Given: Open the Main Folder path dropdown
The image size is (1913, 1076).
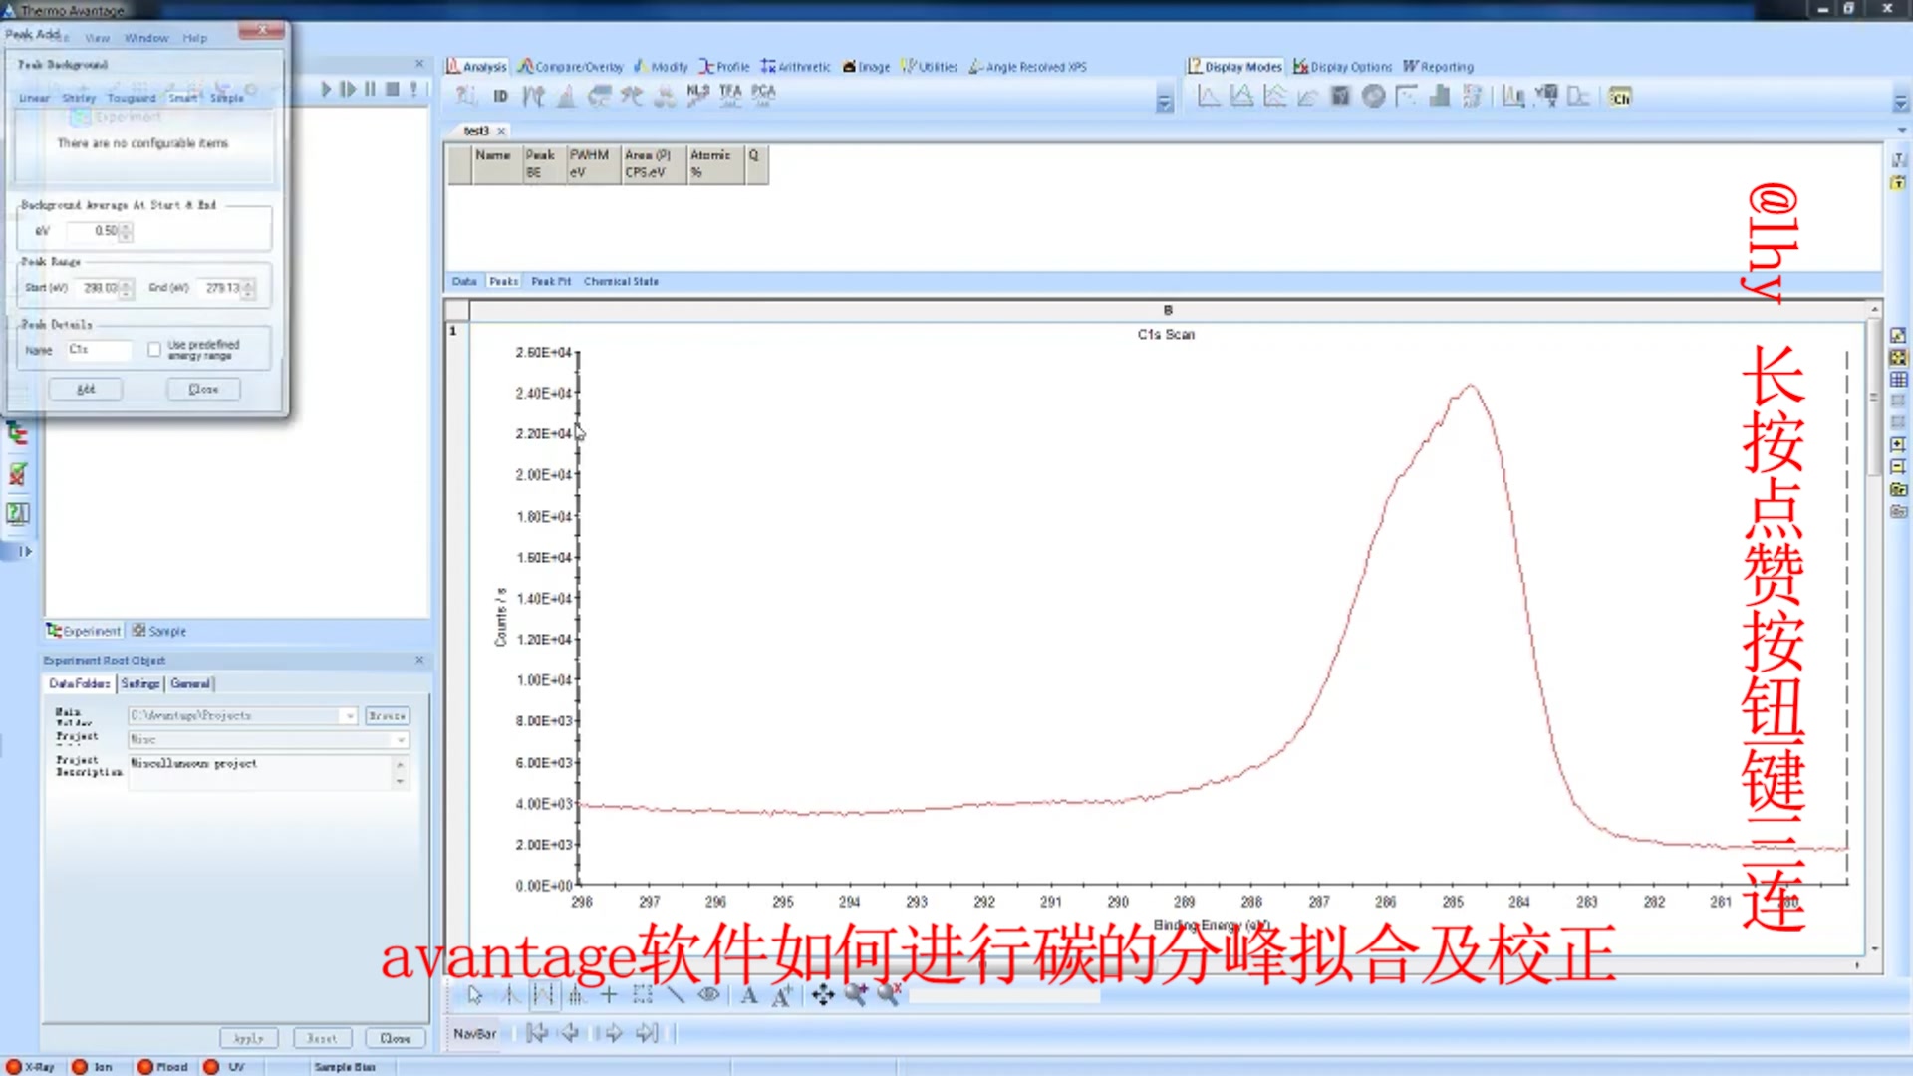Looking at the screenshot, I should (x=350, y=716).
